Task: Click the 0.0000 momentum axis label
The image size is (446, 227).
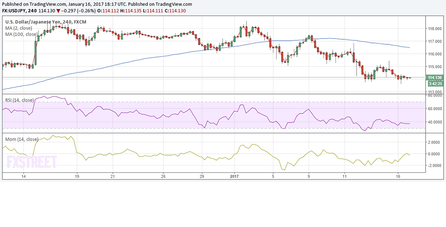Action: (x=435, y=154)
